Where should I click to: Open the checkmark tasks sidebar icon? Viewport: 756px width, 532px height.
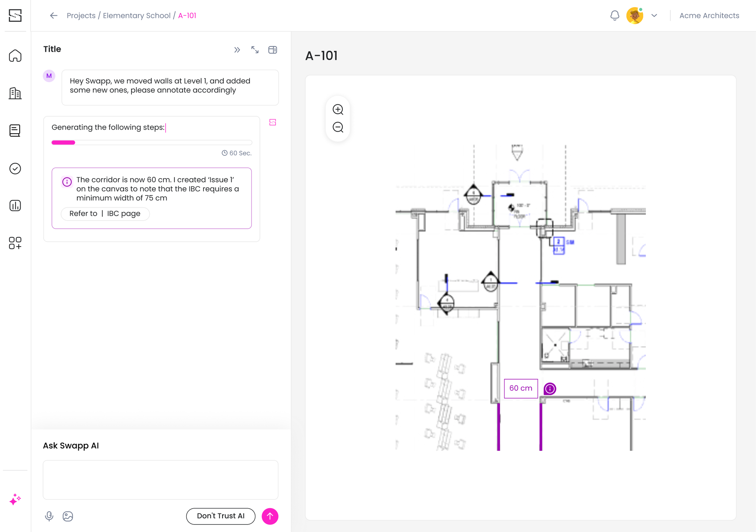click(x=15, y=168)
